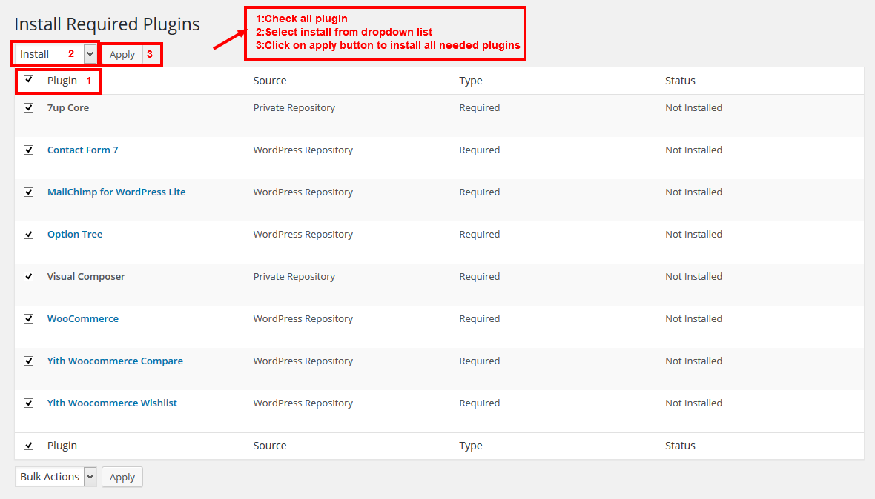Toggle the Visual Composer checkbox
The height and width of the screenshot is (499, 875).
click(28, 277)
